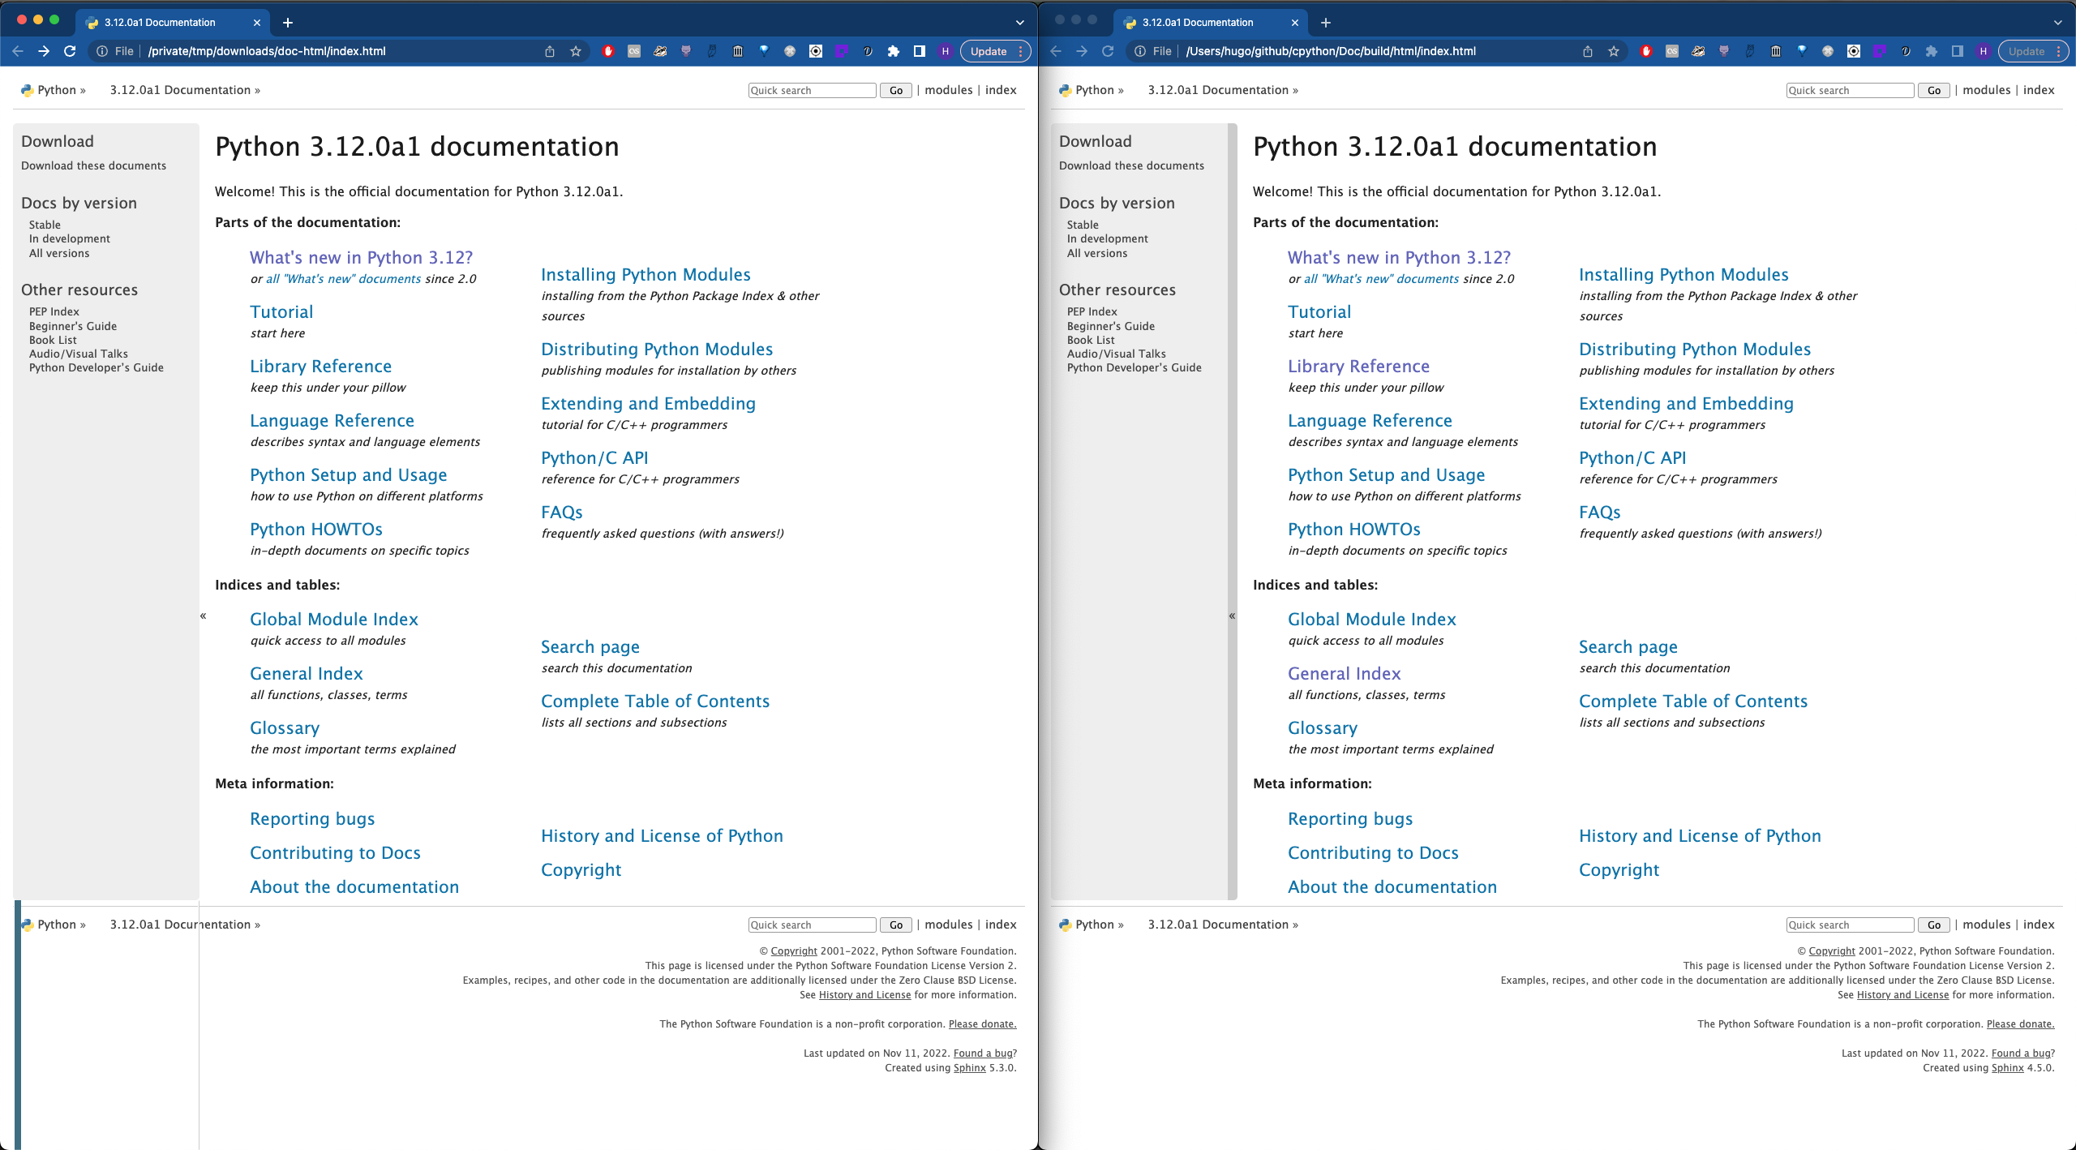Click profile avatar H in left window
The image size is (2076, 1150).
coord(946,51)
